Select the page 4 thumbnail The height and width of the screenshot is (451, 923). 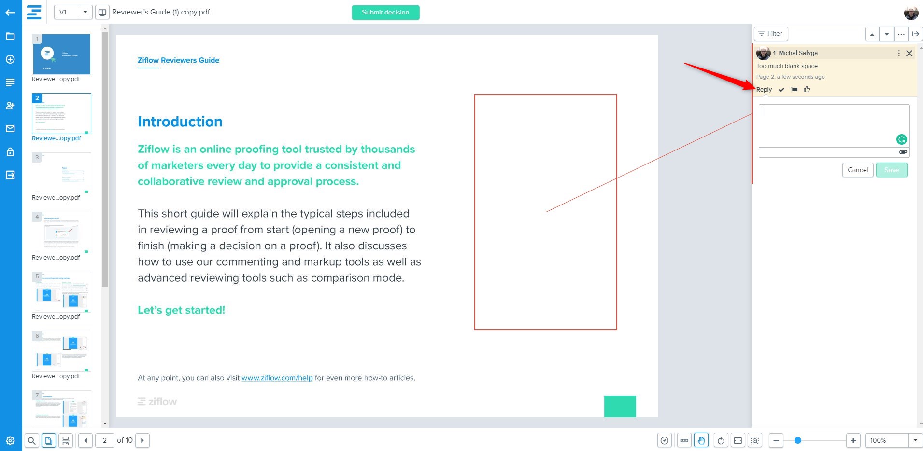point(61,232)
